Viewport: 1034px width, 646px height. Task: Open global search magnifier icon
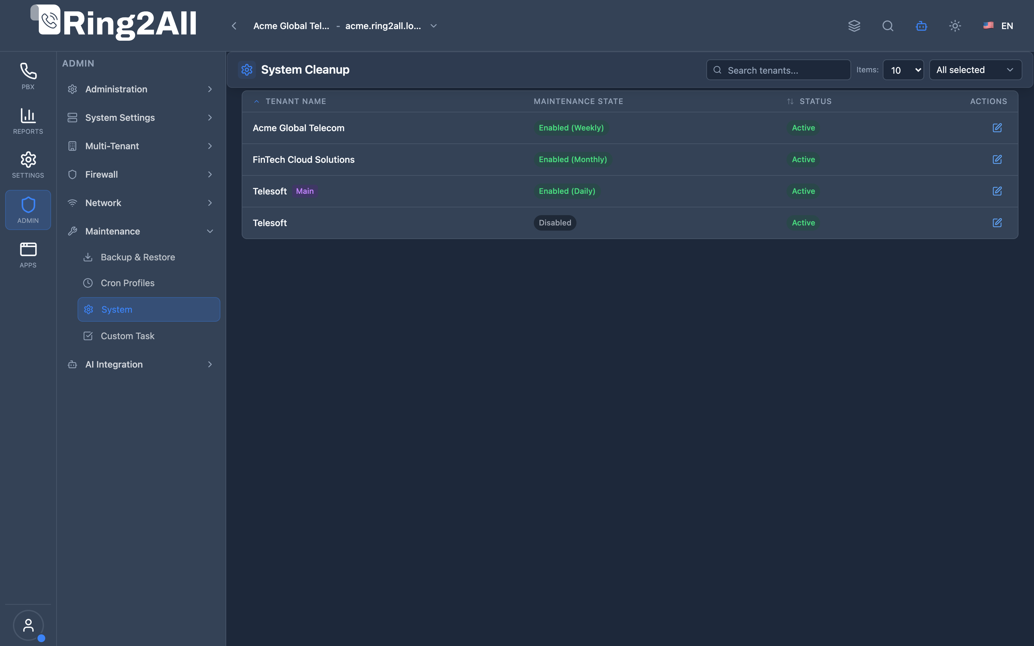[888, 26]
